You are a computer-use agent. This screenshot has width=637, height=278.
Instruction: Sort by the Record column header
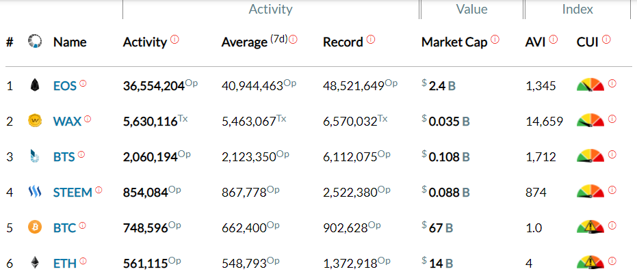[343, 42]
